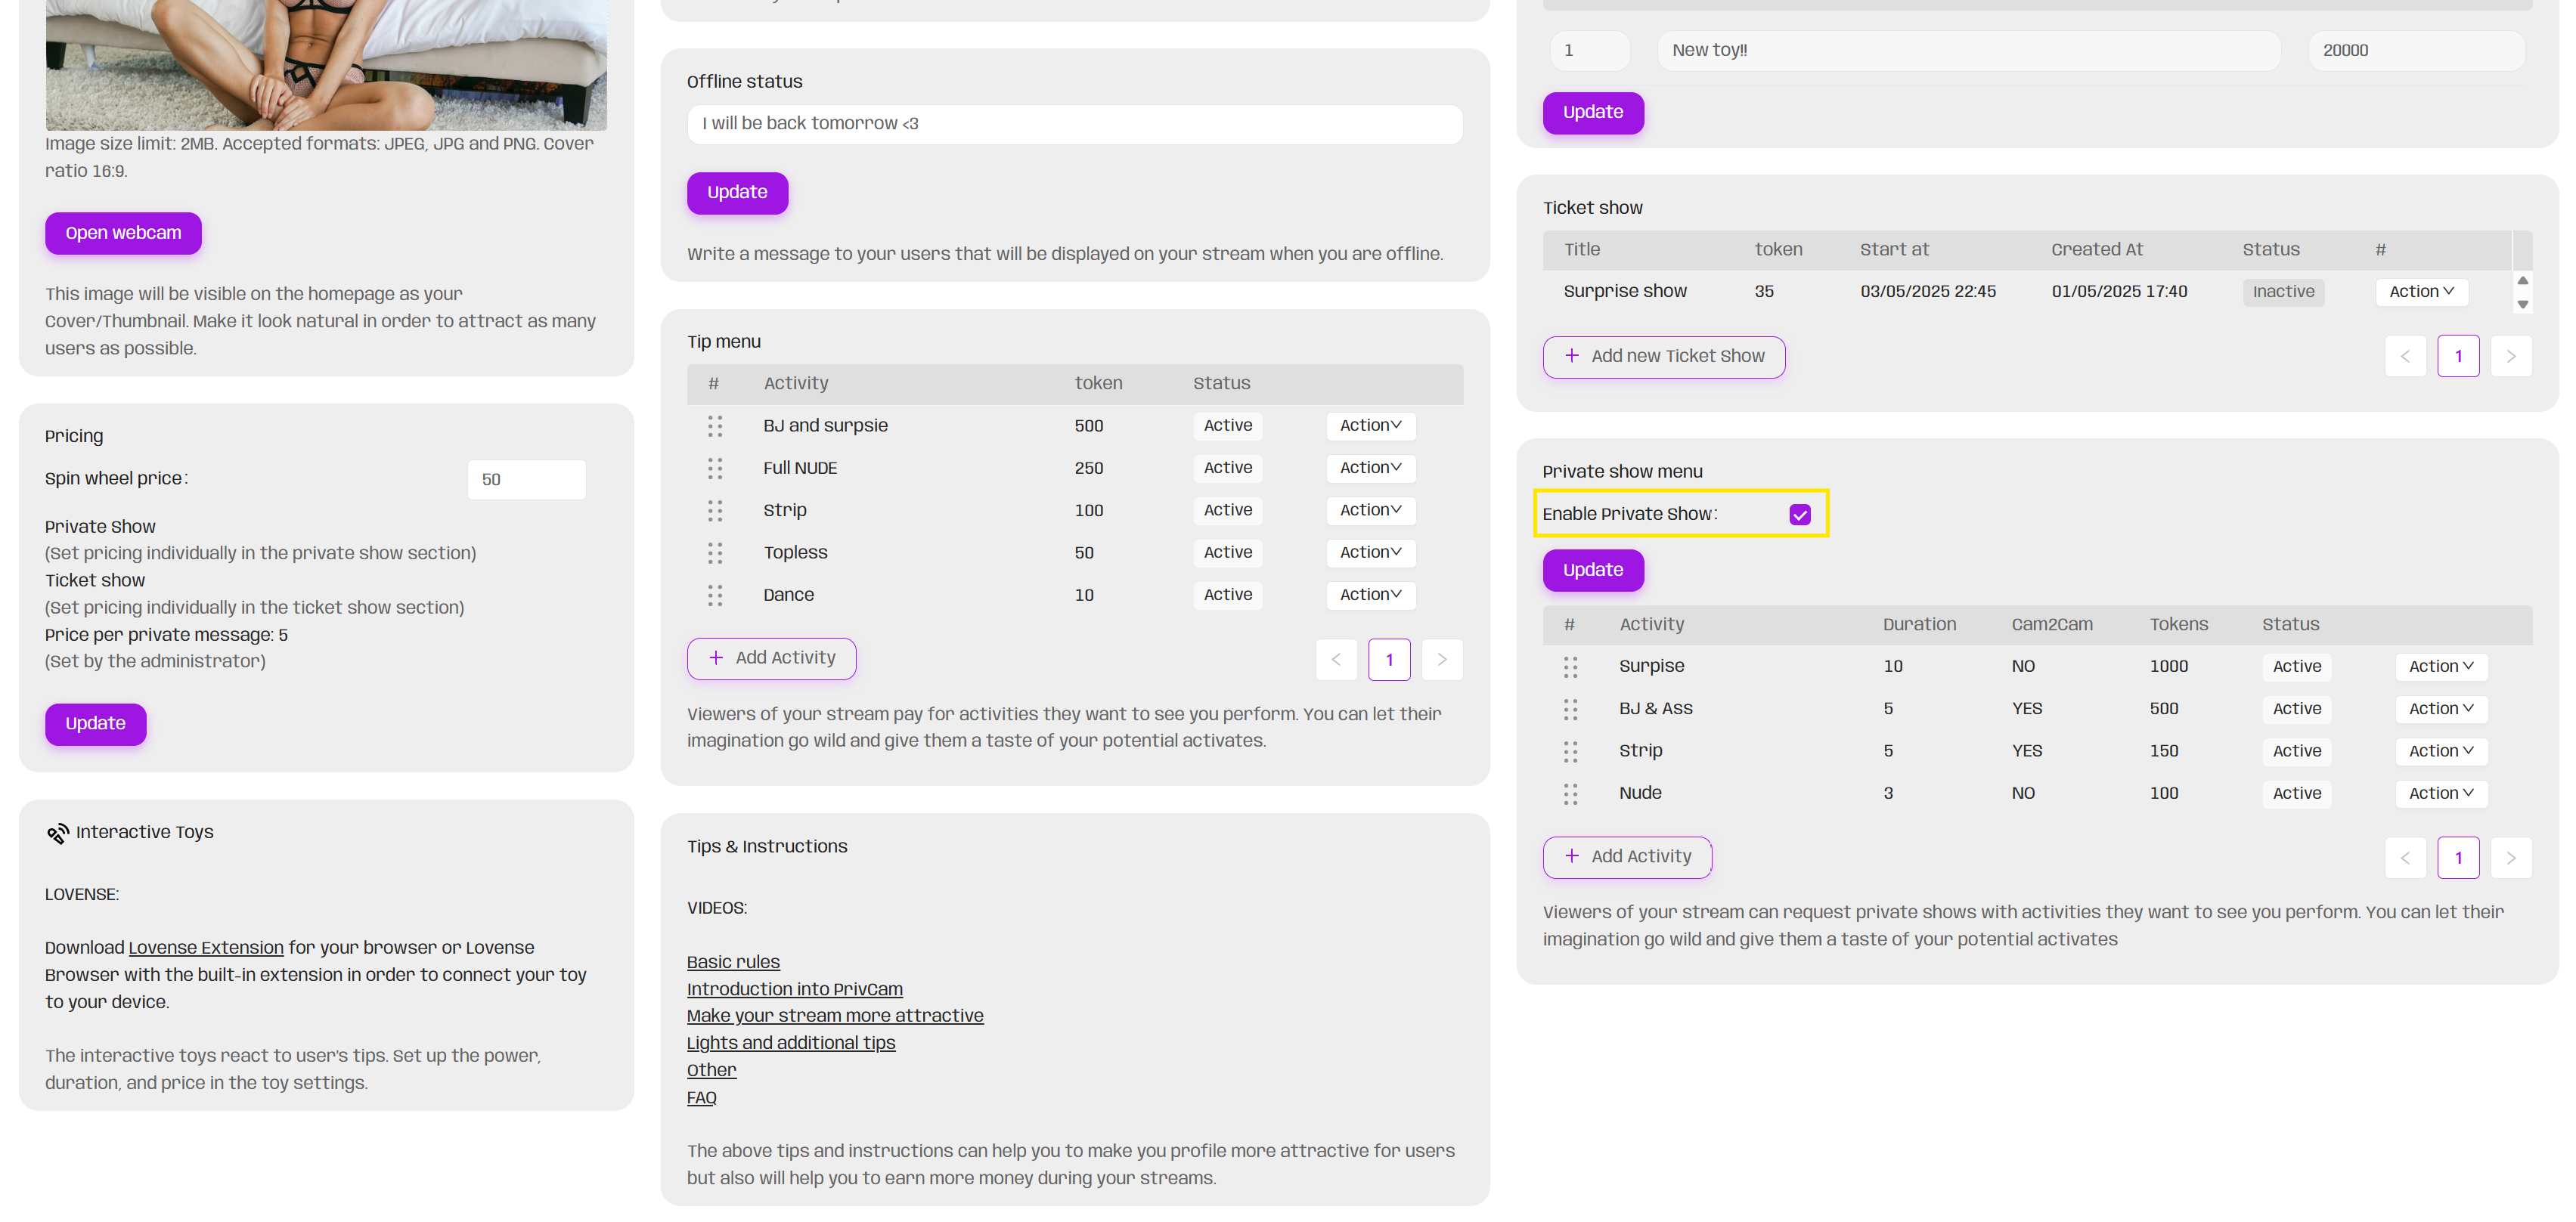Select page 1 in Ticket show pagination

pyautogui.click(x=2457, y=357)
